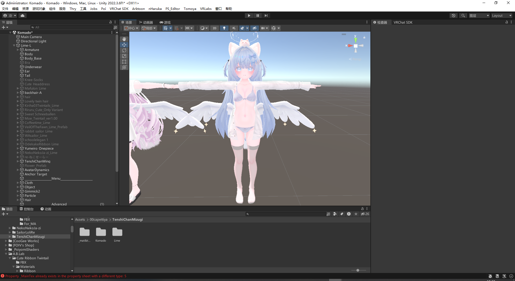Switch to the VRChat SDK inspector tab

click(x=403, y=23)
